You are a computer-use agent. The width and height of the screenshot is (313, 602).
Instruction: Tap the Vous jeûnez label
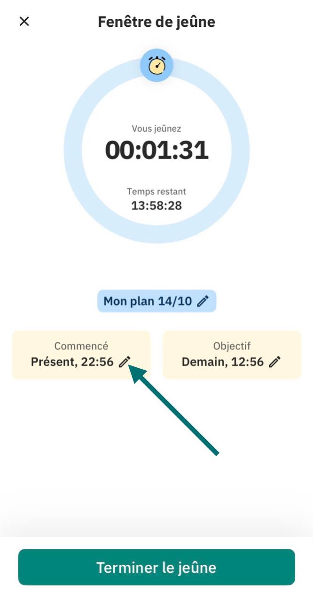click(156, 128)
